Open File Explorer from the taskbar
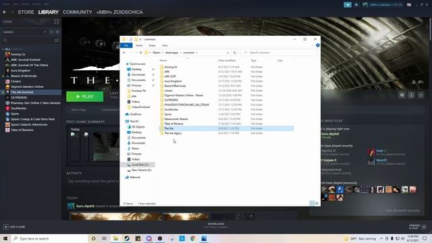Viewport: 432px width, 243px height. [115, 238]
